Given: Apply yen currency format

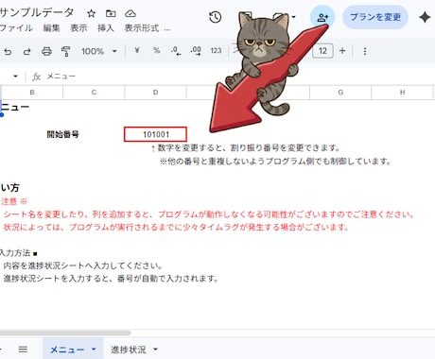Looking at the screenshot, I should [137, 50].
